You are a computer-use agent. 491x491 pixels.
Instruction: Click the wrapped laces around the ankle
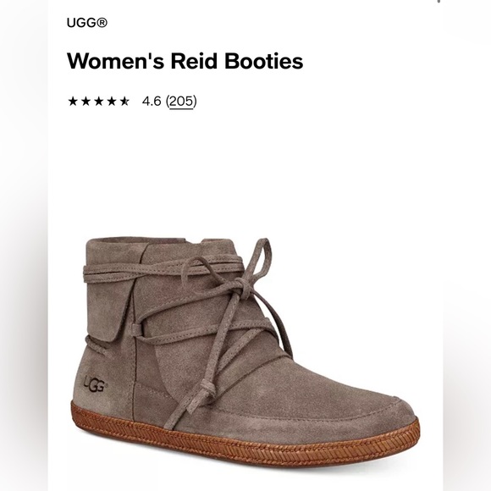click(x=163, y=271)
